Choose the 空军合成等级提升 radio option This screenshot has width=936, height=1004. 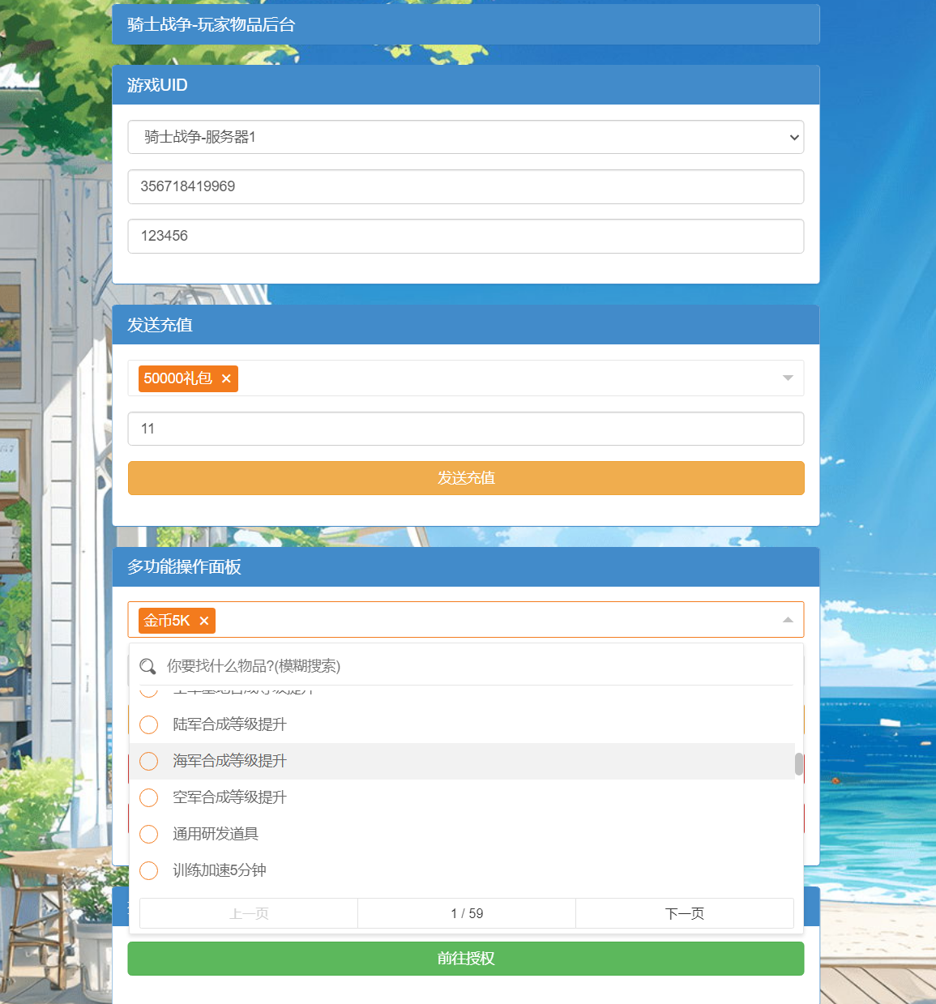[x=149, y=797]
